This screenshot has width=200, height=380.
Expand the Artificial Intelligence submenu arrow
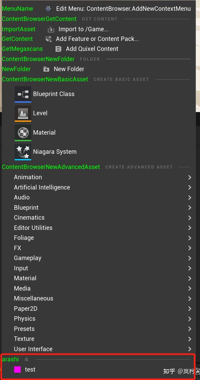pos(190,187)
